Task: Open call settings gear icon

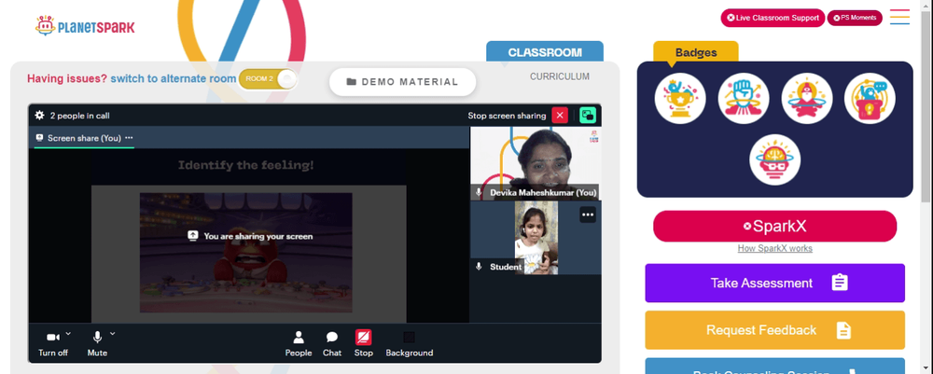Action: pyautogui.click(x=40, y=116)
